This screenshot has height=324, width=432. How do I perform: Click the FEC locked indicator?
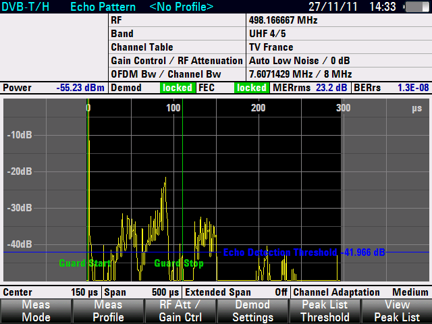(252, 88)
